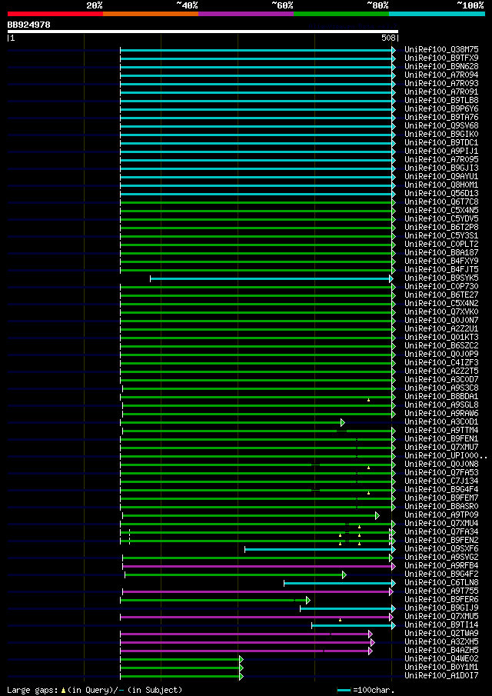Click the UniRef100_A7R093 hit name

tap(441, 84)
